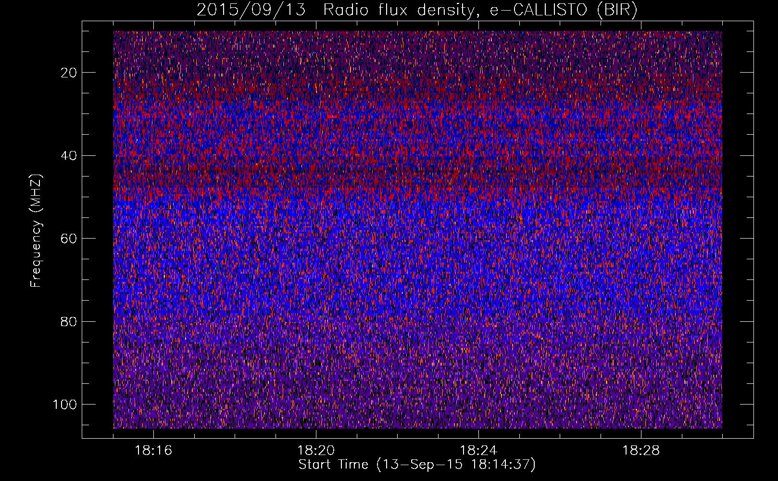This screenshot has width=778, height=481.
Task: Click the 60 frequency tick label
Action: click(69, 239)
